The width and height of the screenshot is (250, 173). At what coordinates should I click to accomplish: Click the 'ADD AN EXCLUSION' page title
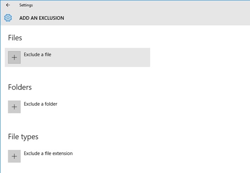point(42,18)
